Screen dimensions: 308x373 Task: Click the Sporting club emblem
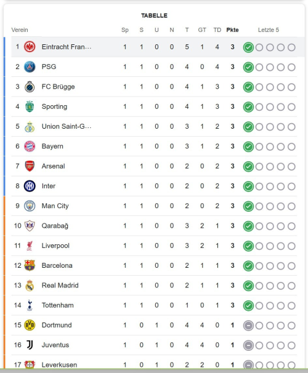tap(30, 106)
